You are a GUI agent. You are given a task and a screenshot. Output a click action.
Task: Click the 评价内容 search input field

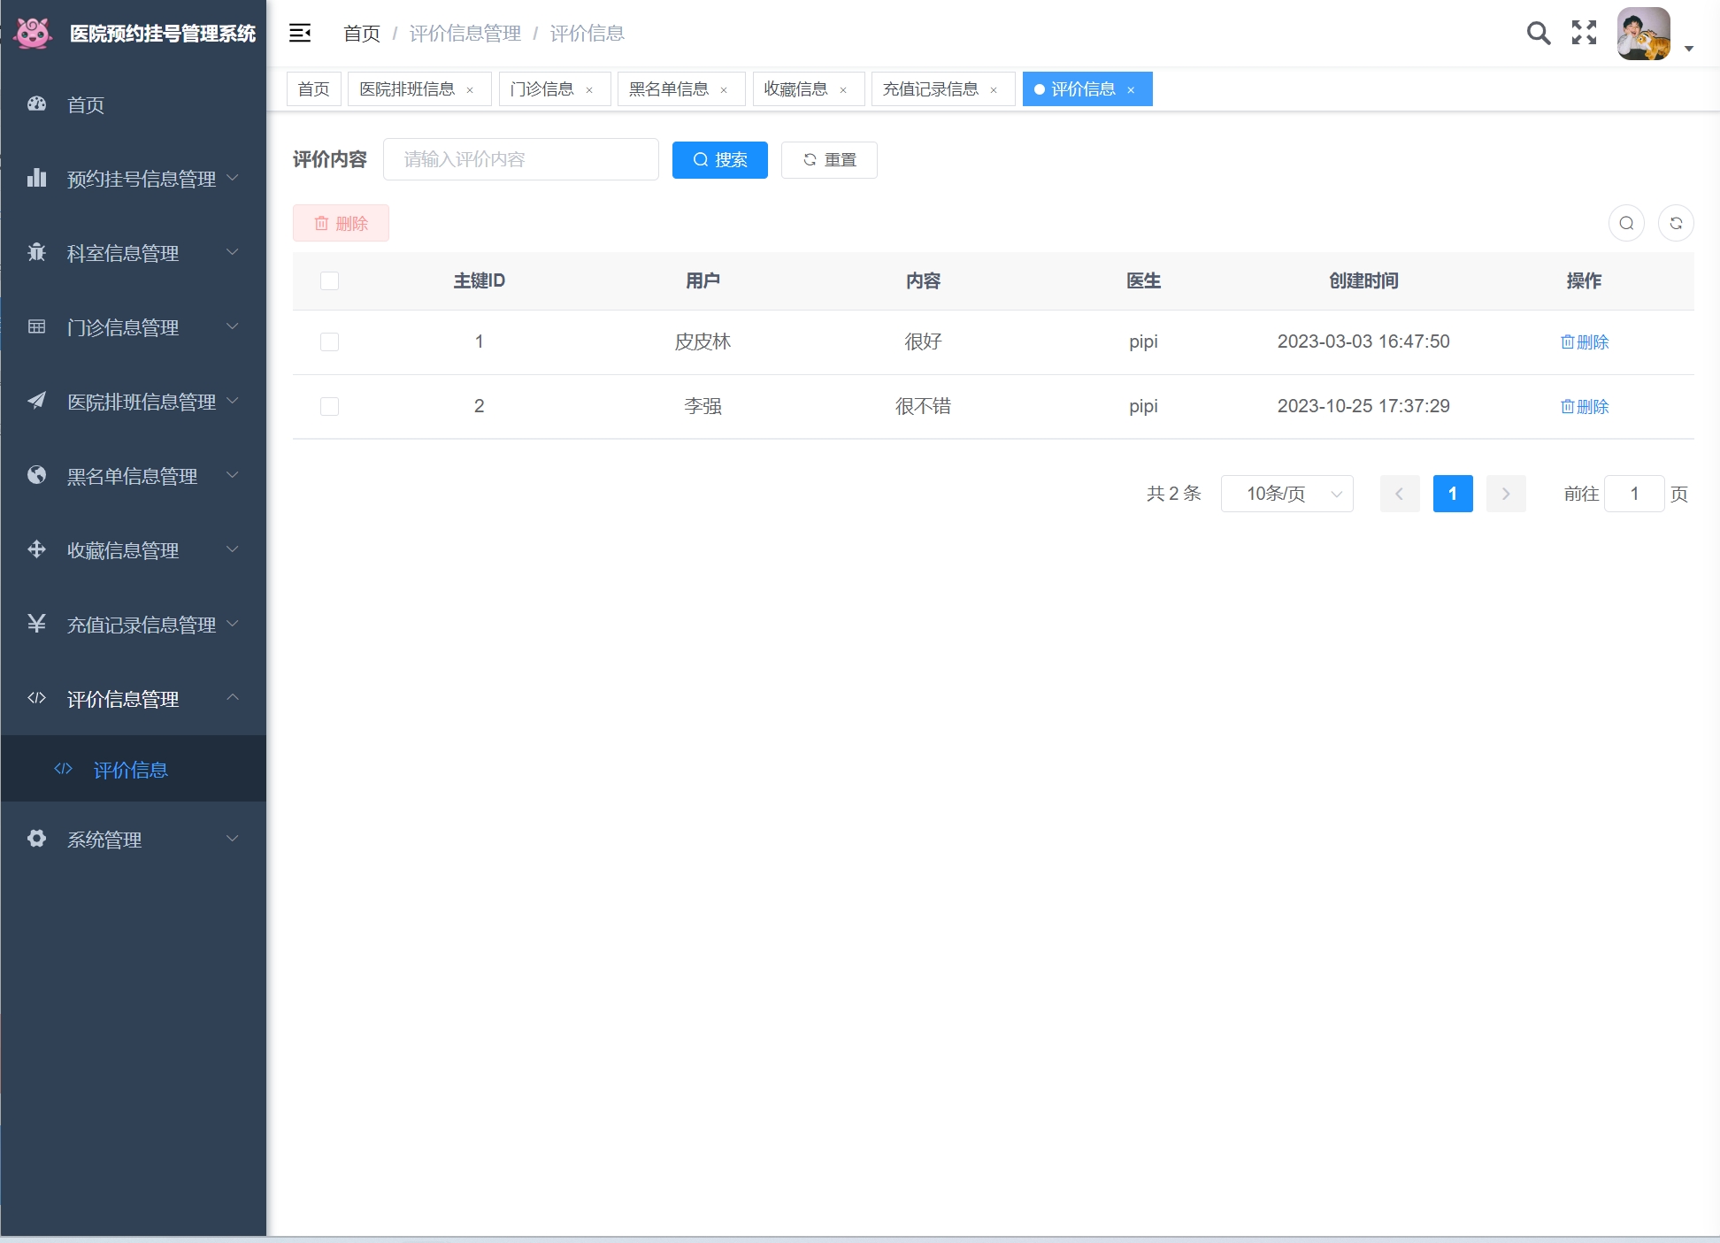(x=520, y=159)
